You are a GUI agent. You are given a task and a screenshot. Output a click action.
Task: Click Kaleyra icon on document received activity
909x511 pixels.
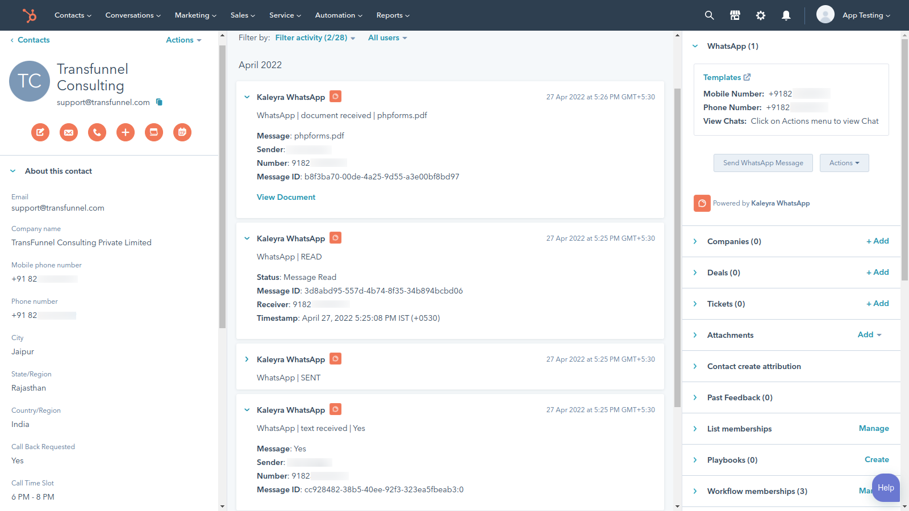coord(336,97)
